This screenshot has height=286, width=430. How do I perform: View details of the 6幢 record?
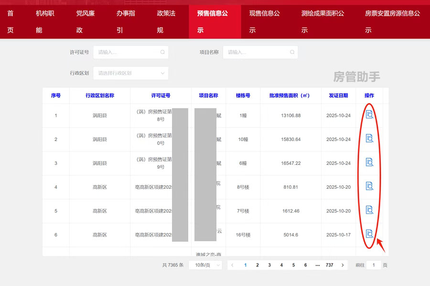pyautogui.click(x=368, y=163)
